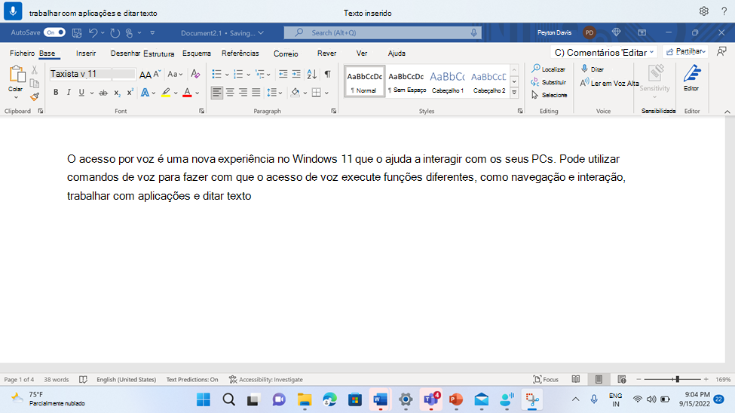Open PowerPoint from taskbar
Image resolution: width=735 pixels, height=413 pixels.
455,399
